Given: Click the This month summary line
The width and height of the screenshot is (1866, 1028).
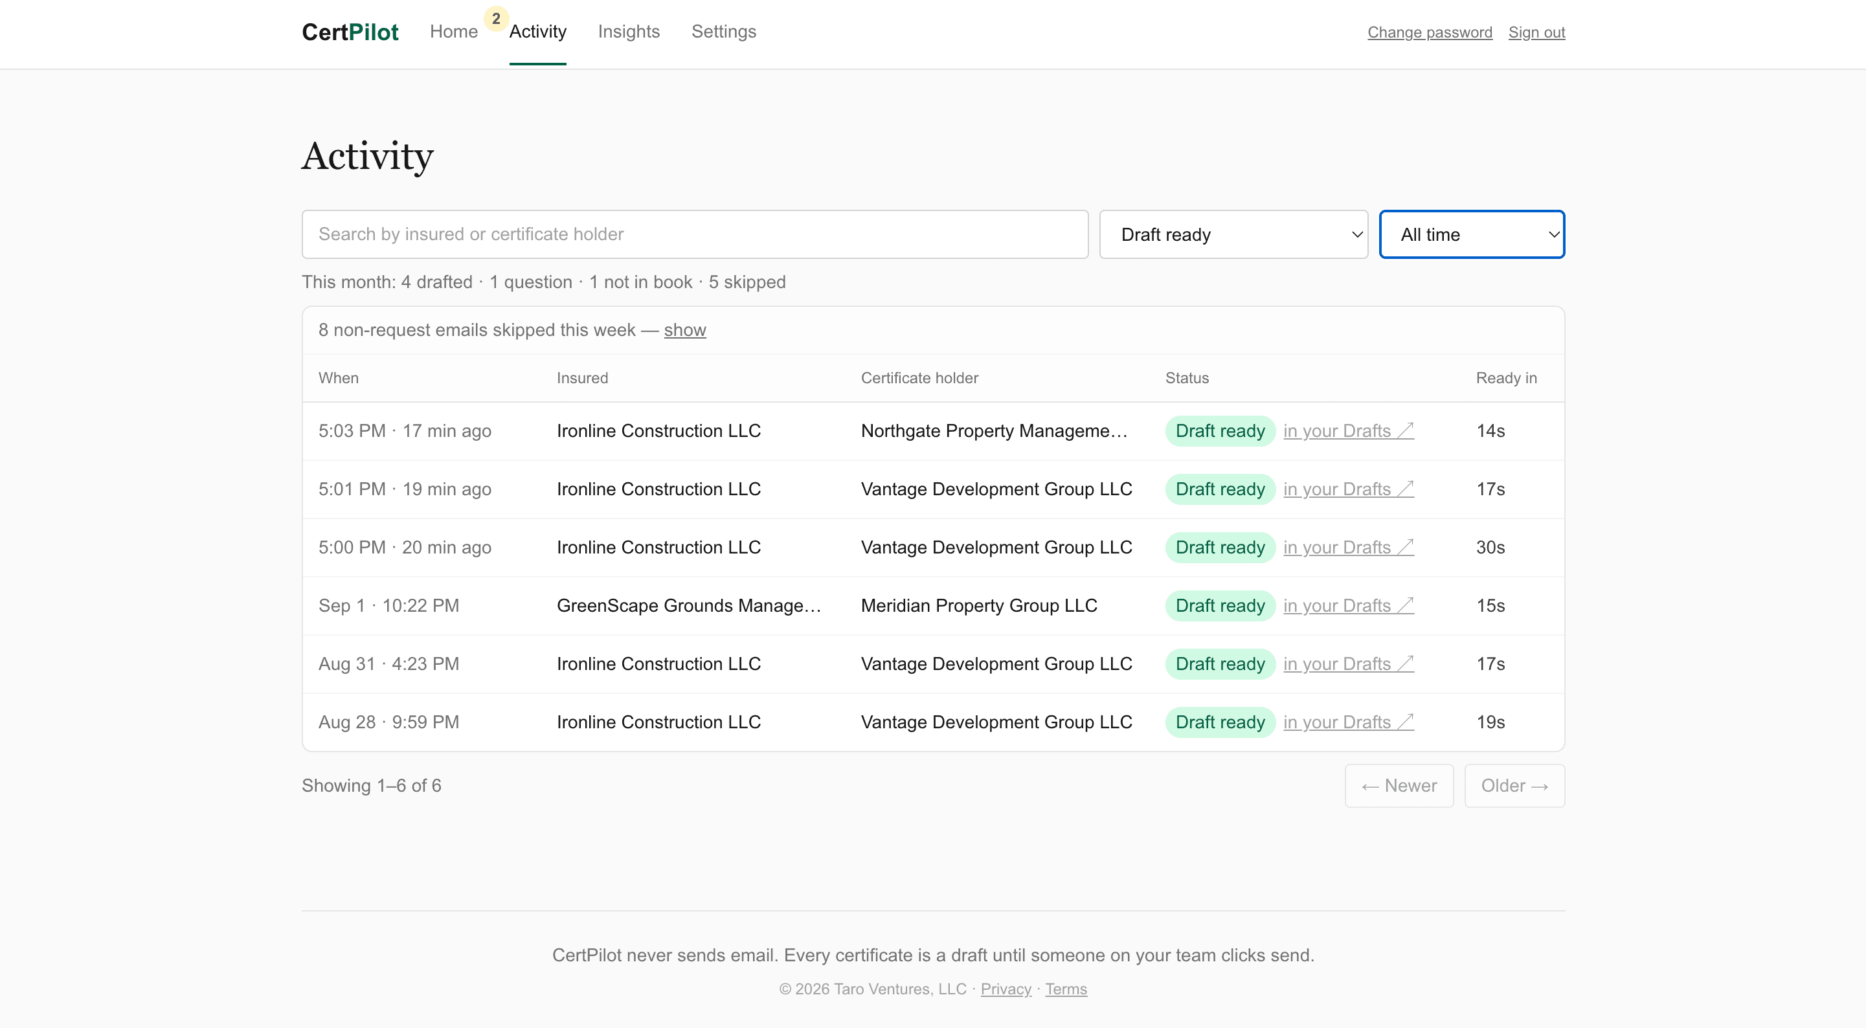Looking at the screenshot, I should [x=543, y=282].
